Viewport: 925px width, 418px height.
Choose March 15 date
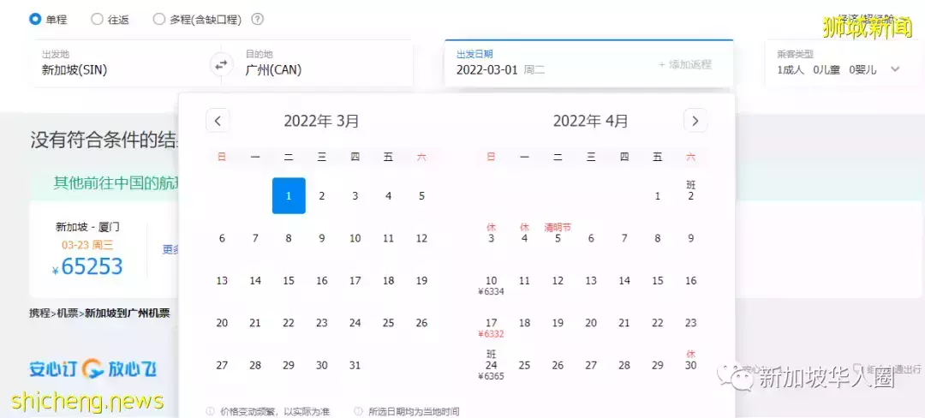(x=289, y=281)
